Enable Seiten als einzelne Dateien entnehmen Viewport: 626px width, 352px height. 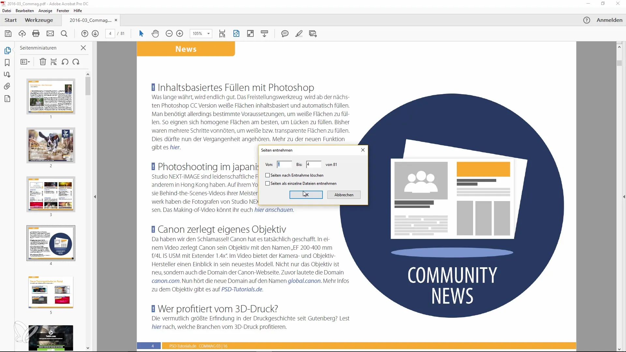click(268, 183)
